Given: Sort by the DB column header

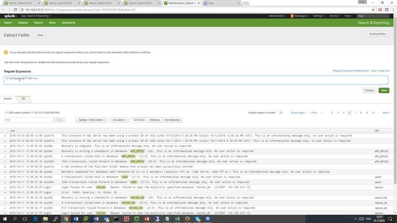Looking at the screenshot, I should coord(377,131).
